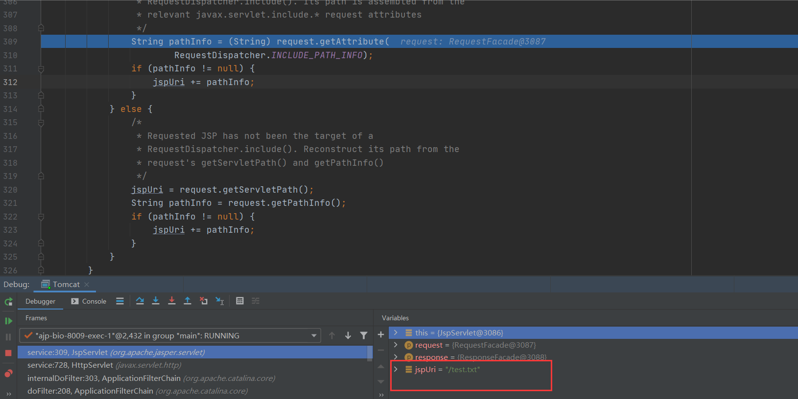
Task: Select frame internalDoFilter:303, ApplicationFilterChain
Action: tap(192, 378)
